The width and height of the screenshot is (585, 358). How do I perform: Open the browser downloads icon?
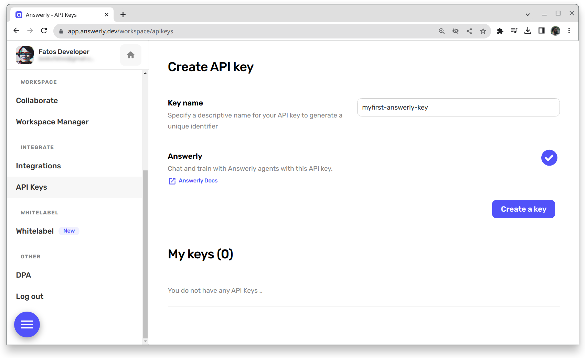click(528, 31)
